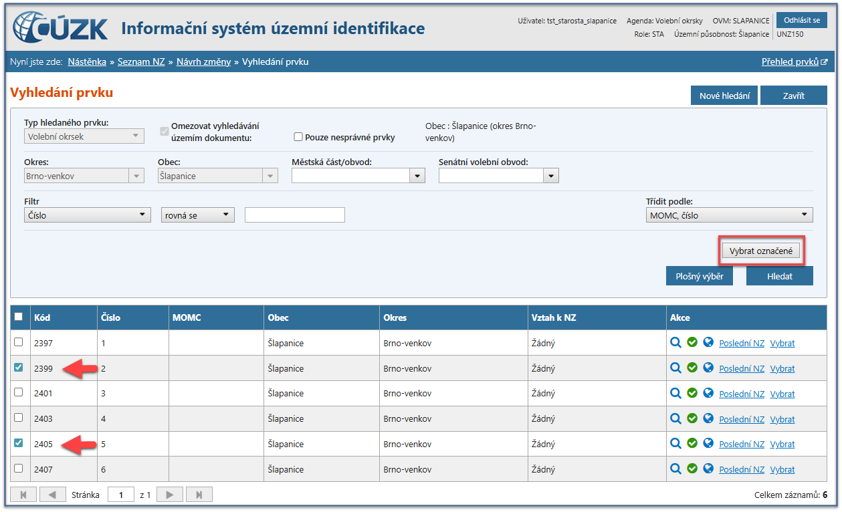The image size is (842, 512).
Task: Go to next page arrow in pagination
Action: click(x=170, y=495)
